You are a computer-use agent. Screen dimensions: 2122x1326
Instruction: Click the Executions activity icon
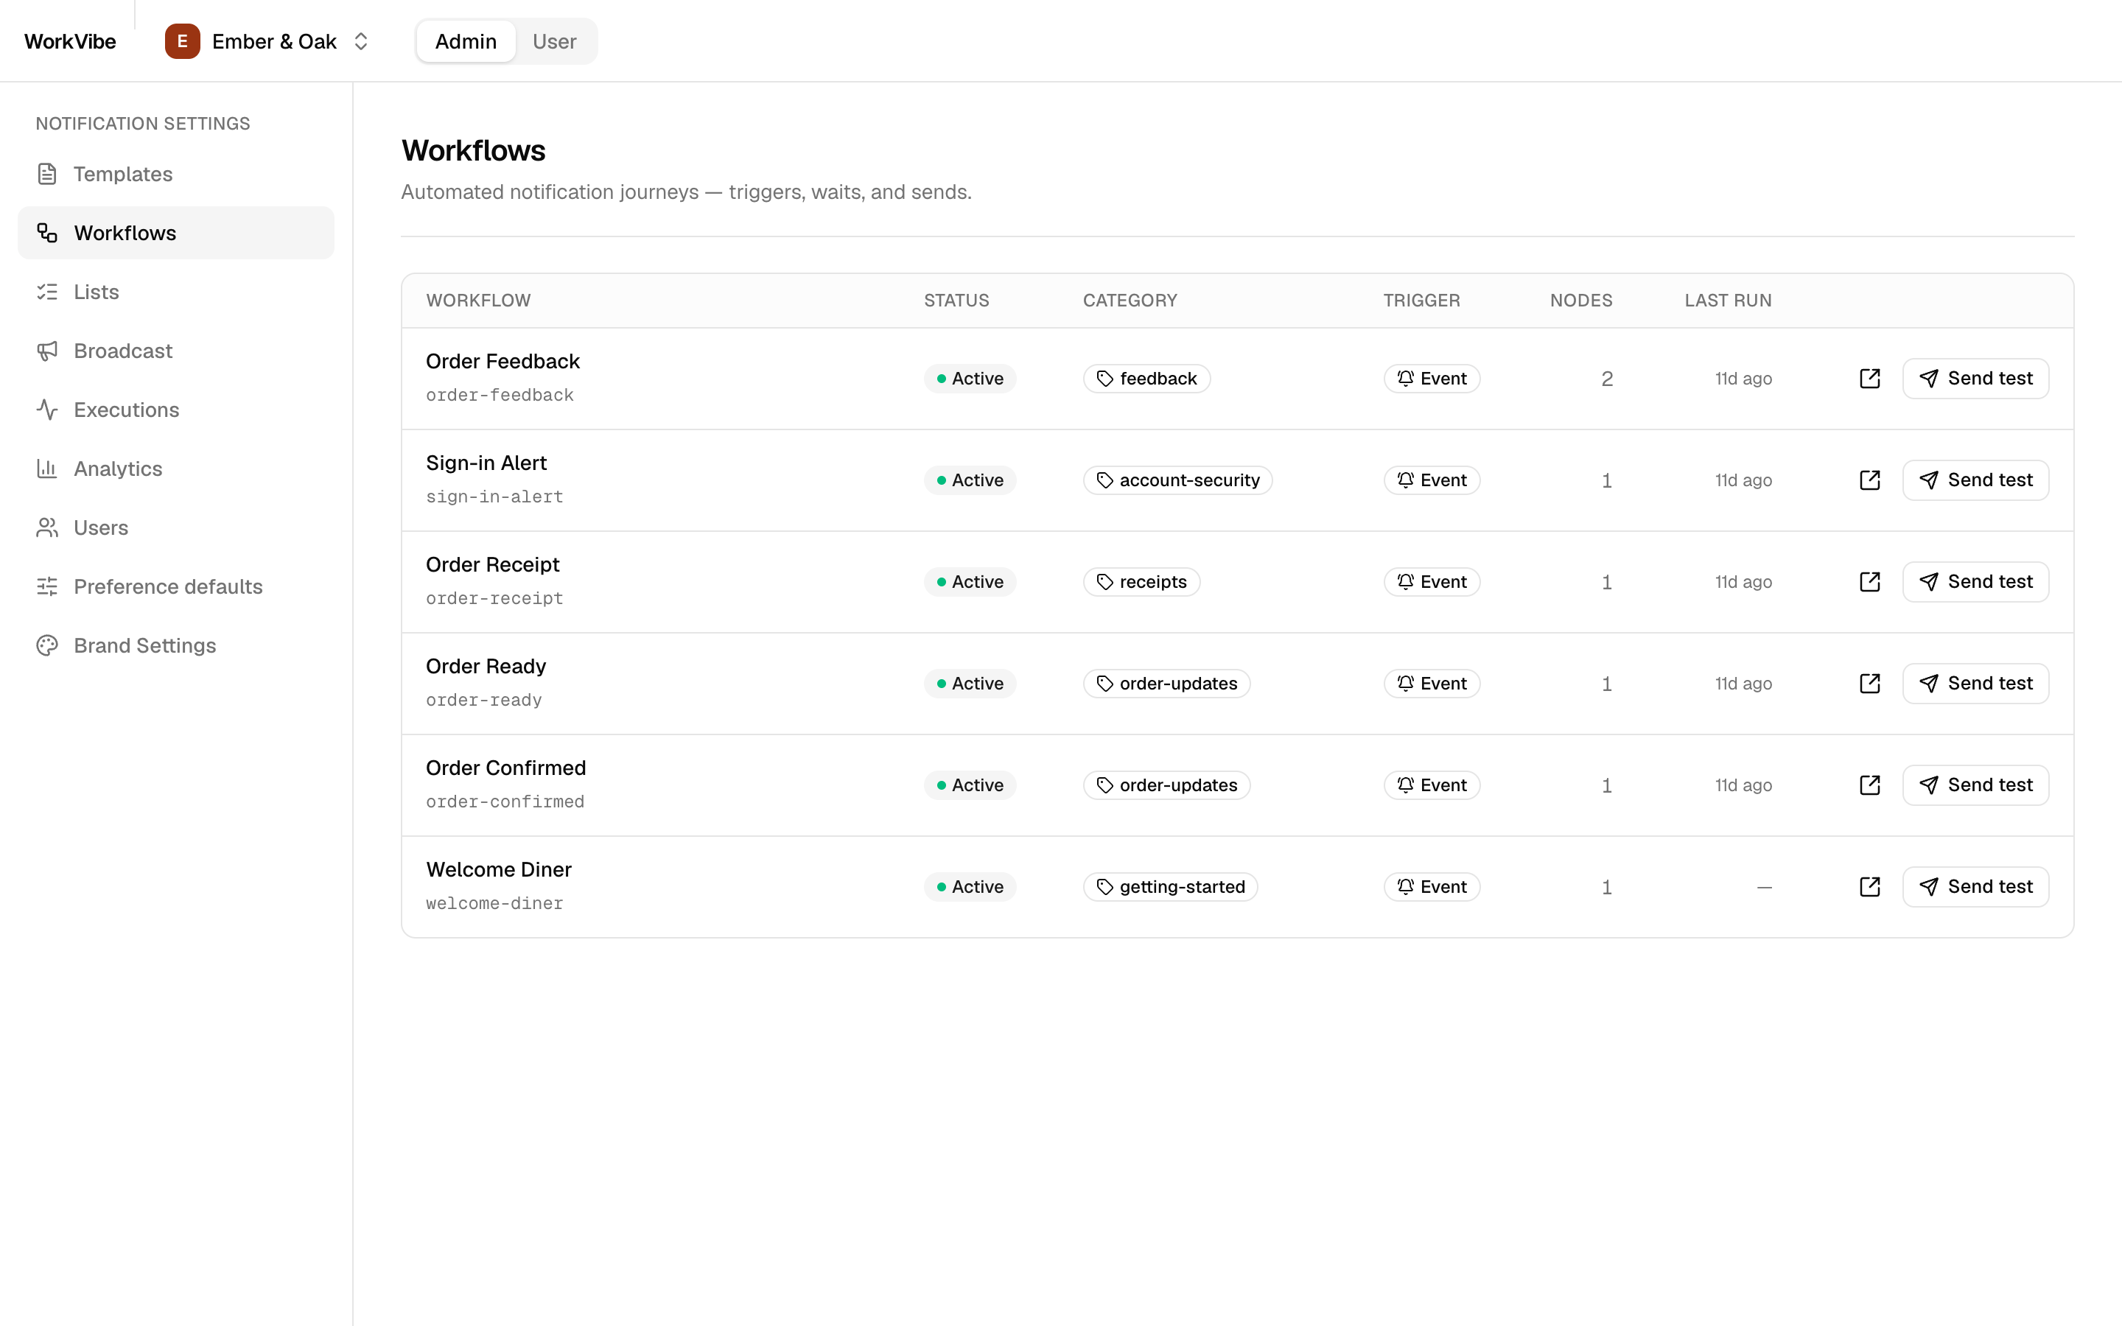click(47, 409)
